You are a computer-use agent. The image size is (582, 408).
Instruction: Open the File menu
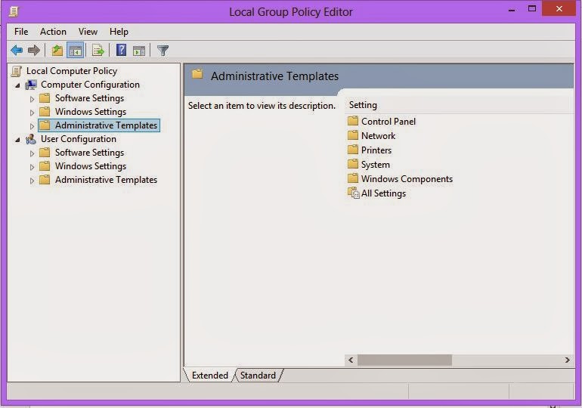(21, 32)
